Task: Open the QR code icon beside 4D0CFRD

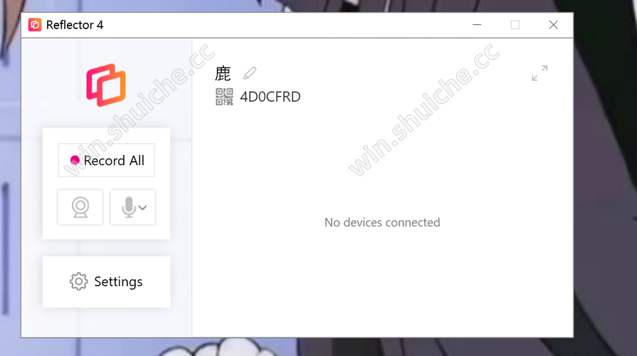Action: pyautogui.click(x=224, y=97)
